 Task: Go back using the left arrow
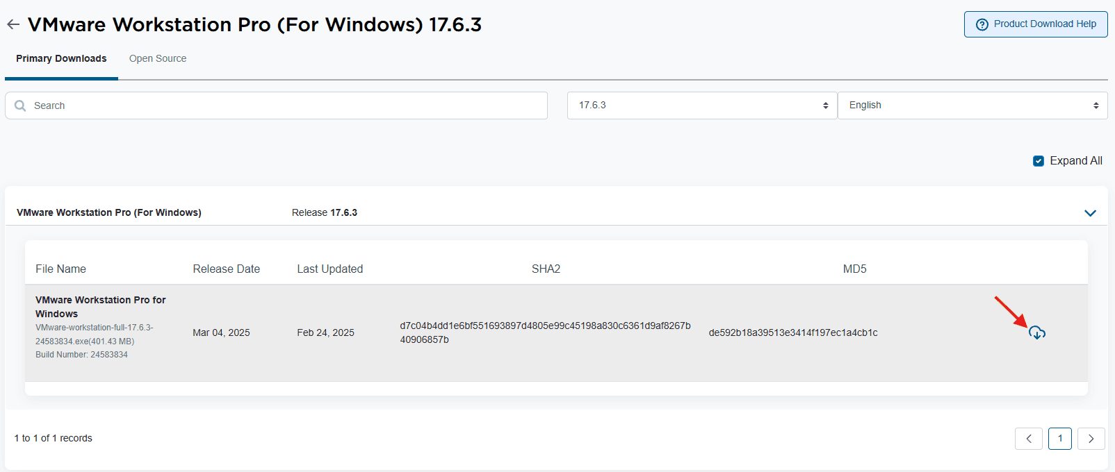[x=13, y=25]
